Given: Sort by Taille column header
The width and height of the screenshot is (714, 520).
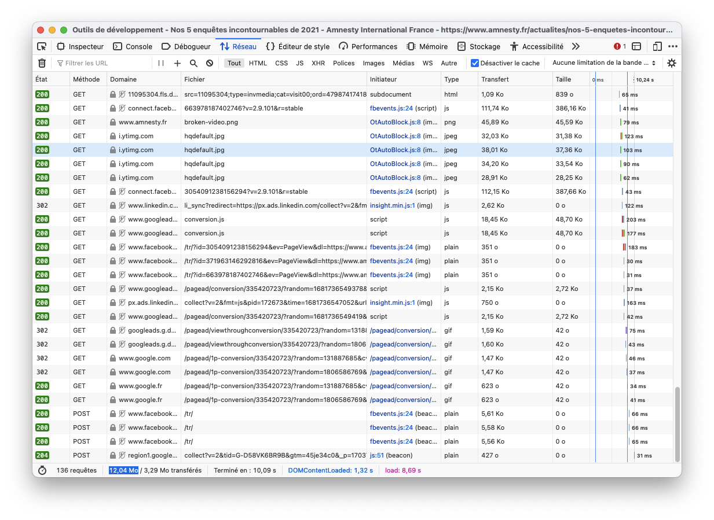Looking at the screenshot, I should point(571,79).
